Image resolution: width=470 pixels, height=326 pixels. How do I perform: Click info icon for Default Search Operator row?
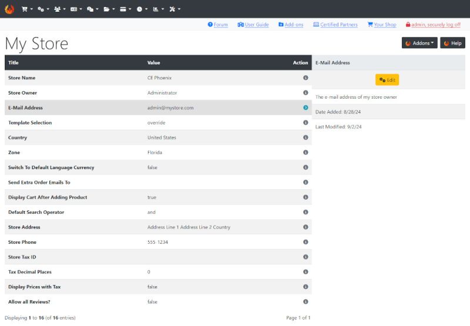click(x=305, y=212)
